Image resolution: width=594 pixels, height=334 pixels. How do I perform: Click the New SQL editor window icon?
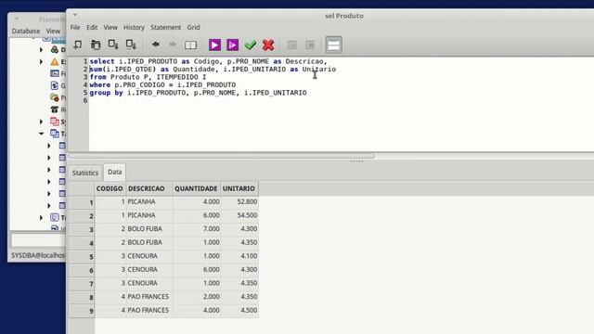click(x=78, y=45)
